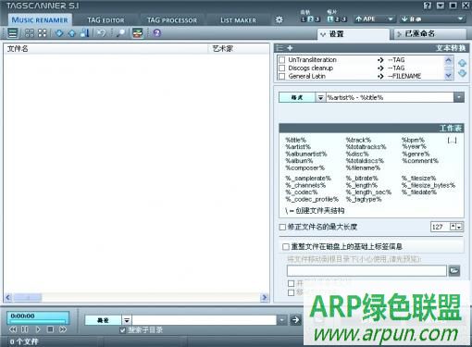Click the plus icon in text transform header
Screen dimensions: 472x347
[290, 48]
